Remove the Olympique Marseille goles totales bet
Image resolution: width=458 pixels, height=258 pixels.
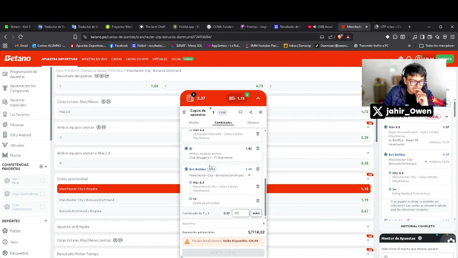point(258,134)
